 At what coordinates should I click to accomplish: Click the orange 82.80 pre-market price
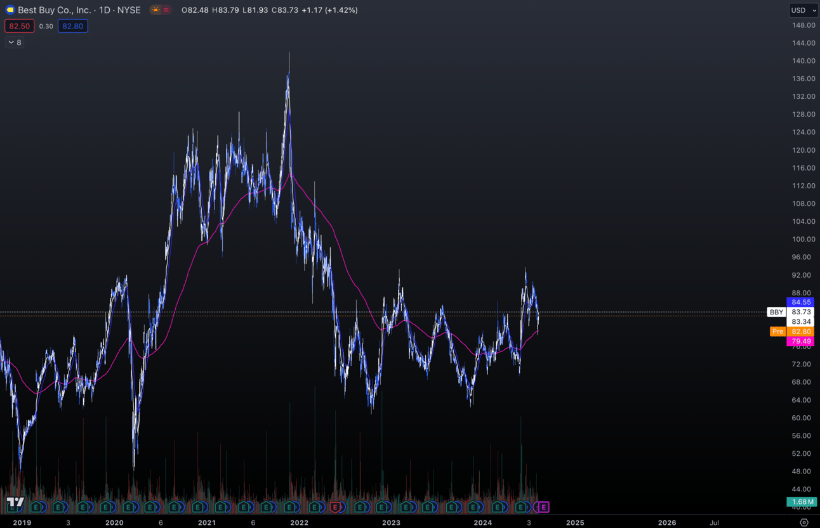pyautogui.click(x=801, y=332)
